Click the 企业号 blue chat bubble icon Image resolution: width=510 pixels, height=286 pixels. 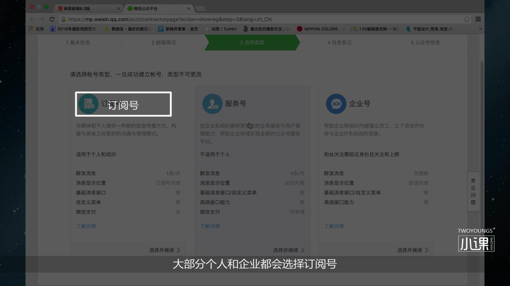(x=336, y=104)
